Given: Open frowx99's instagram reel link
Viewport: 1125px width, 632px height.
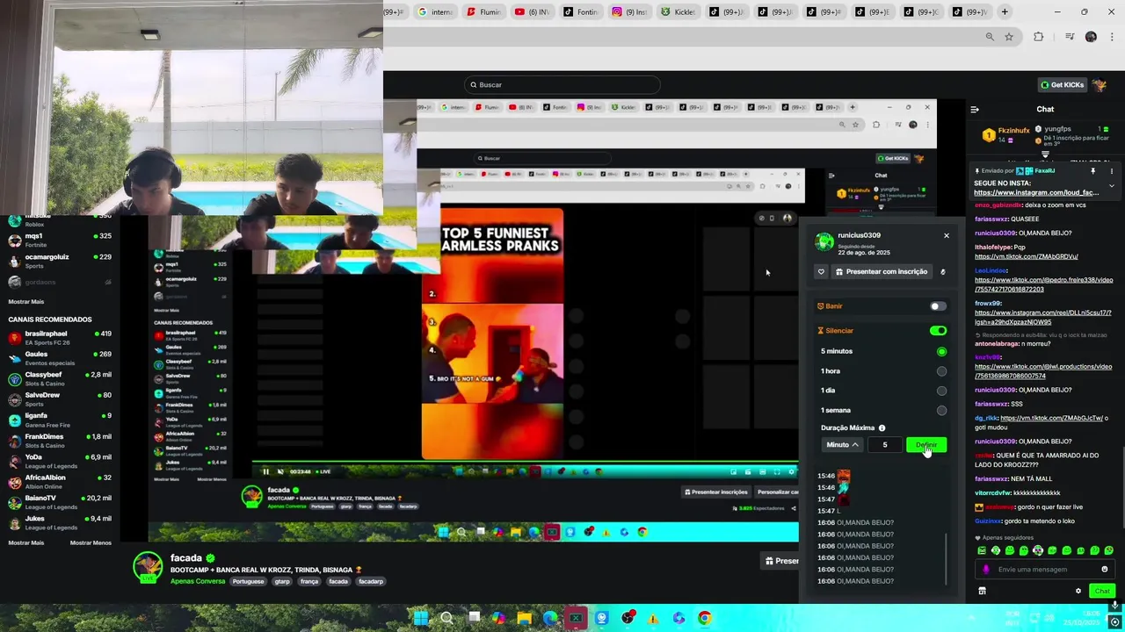Looking at the screenshot, I should pyautogui.click(x=1043, y=317).
